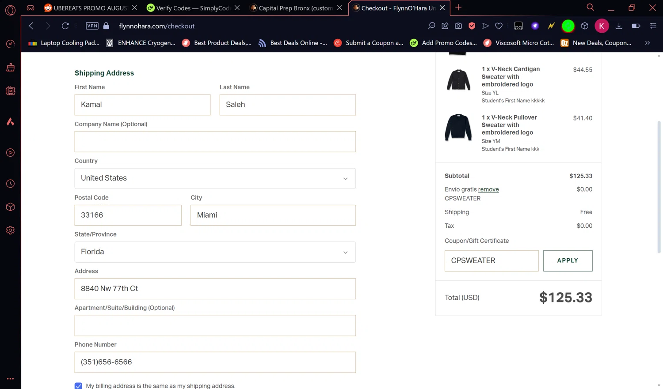Open the Country dropdown
The image size is (663, 389).
pyautogui.click(x=215, y=178)
